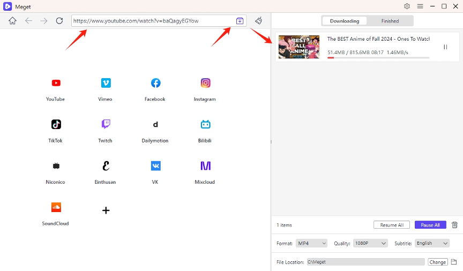Minimize the Meget window
Image resolution: width=463 pixels, height=271 pixels.
point(432,6)
